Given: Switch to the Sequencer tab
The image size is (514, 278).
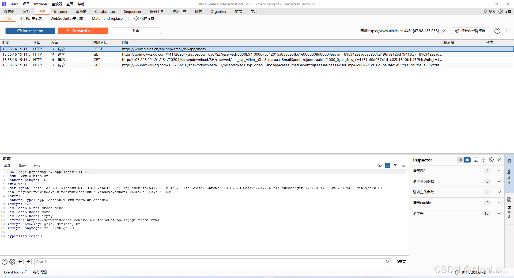Looking at the screenshot, I should pos(133,11).
